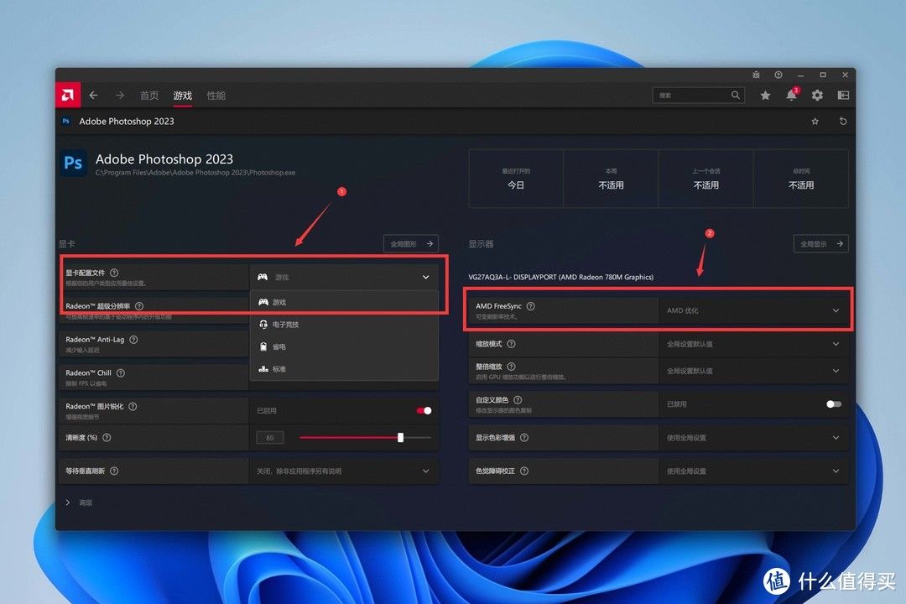906x604 pixels.
Task: Open 全局显示 global display settings
Action: coord(821,244)
